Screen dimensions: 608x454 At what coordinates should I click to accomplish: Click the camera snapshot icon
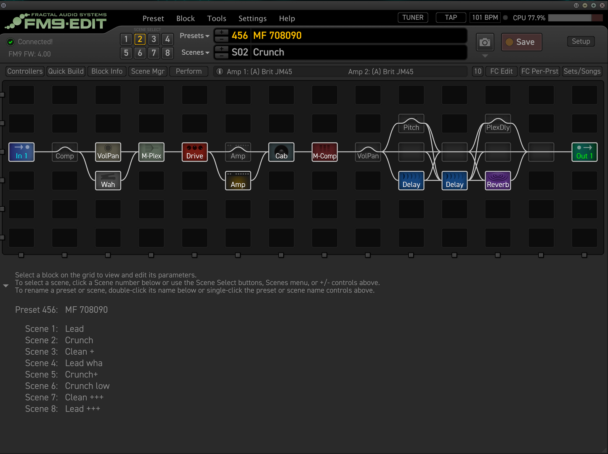(485, 42)
